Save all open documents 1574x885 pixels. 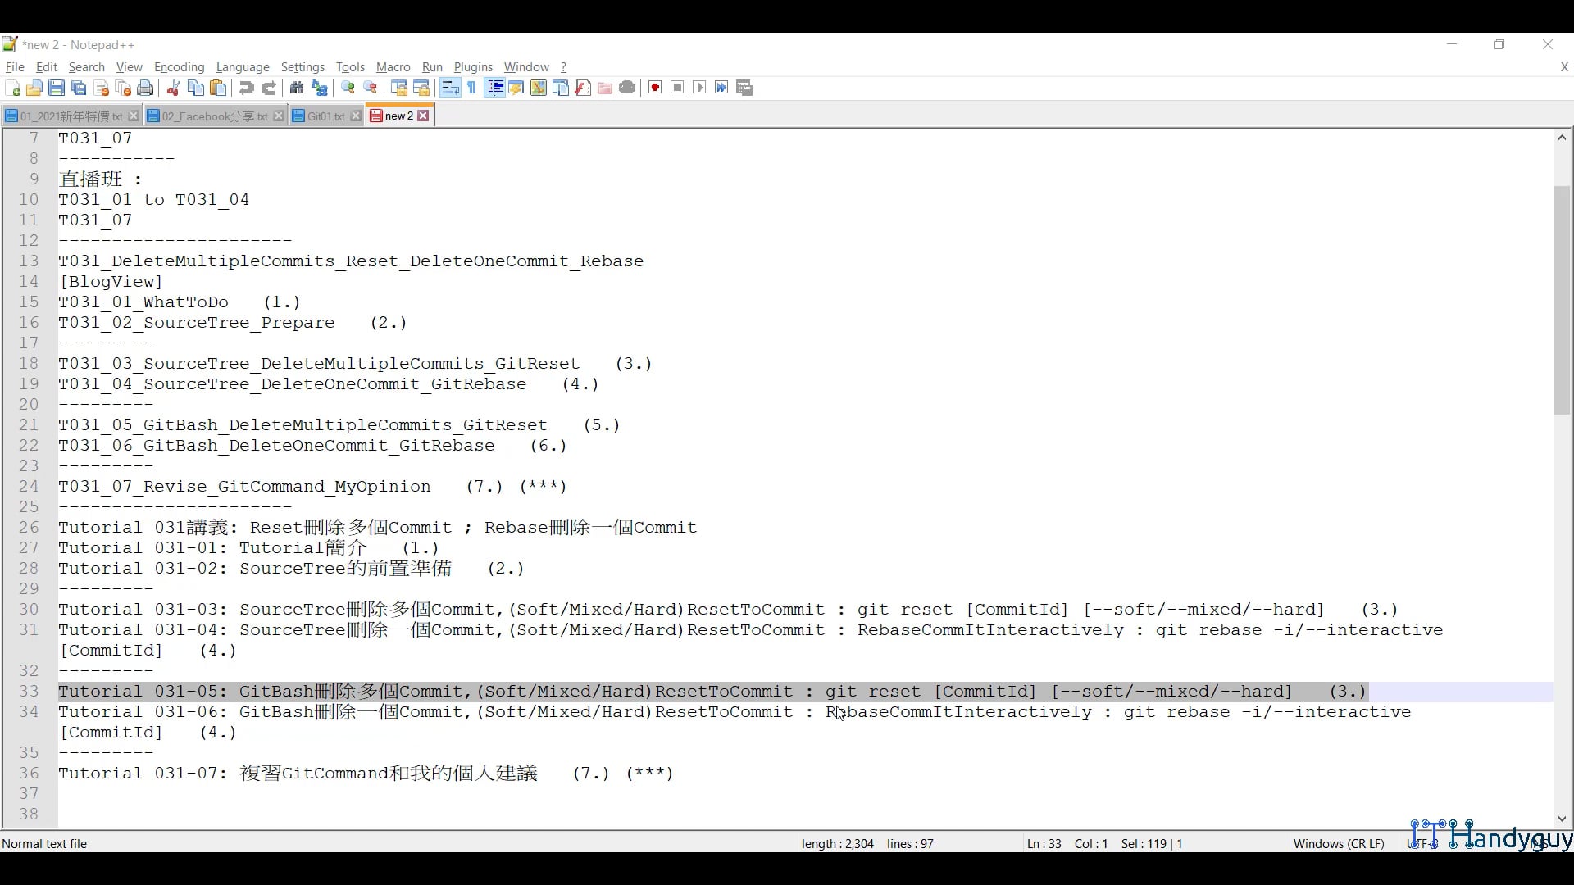pos(79,88)
